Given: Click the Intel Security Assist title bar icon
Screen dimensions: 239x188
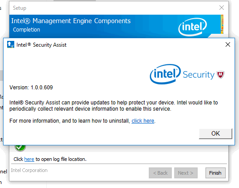Looking at the screenshot, I should click(x=11, y=44).
